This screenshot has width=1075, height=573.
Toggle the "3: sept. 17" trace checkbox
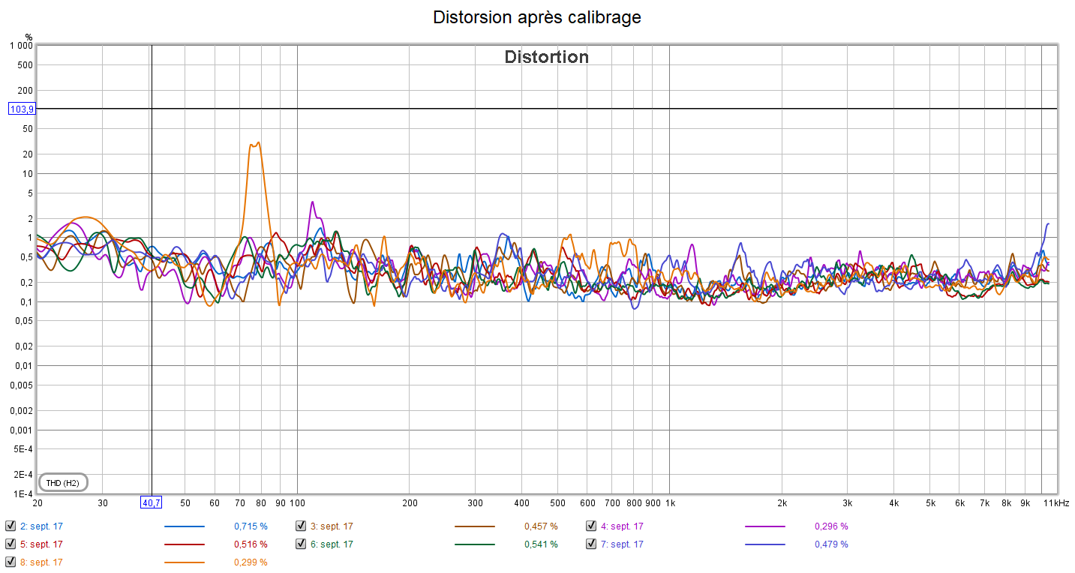pos(301,526)
